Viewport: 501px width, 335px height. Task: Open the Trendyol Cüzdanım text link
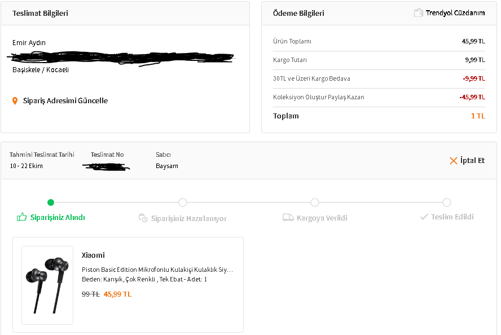coord(455,13)
